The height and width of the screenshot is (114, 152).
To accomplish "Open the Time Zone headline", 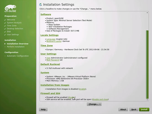I will (46, 46).
